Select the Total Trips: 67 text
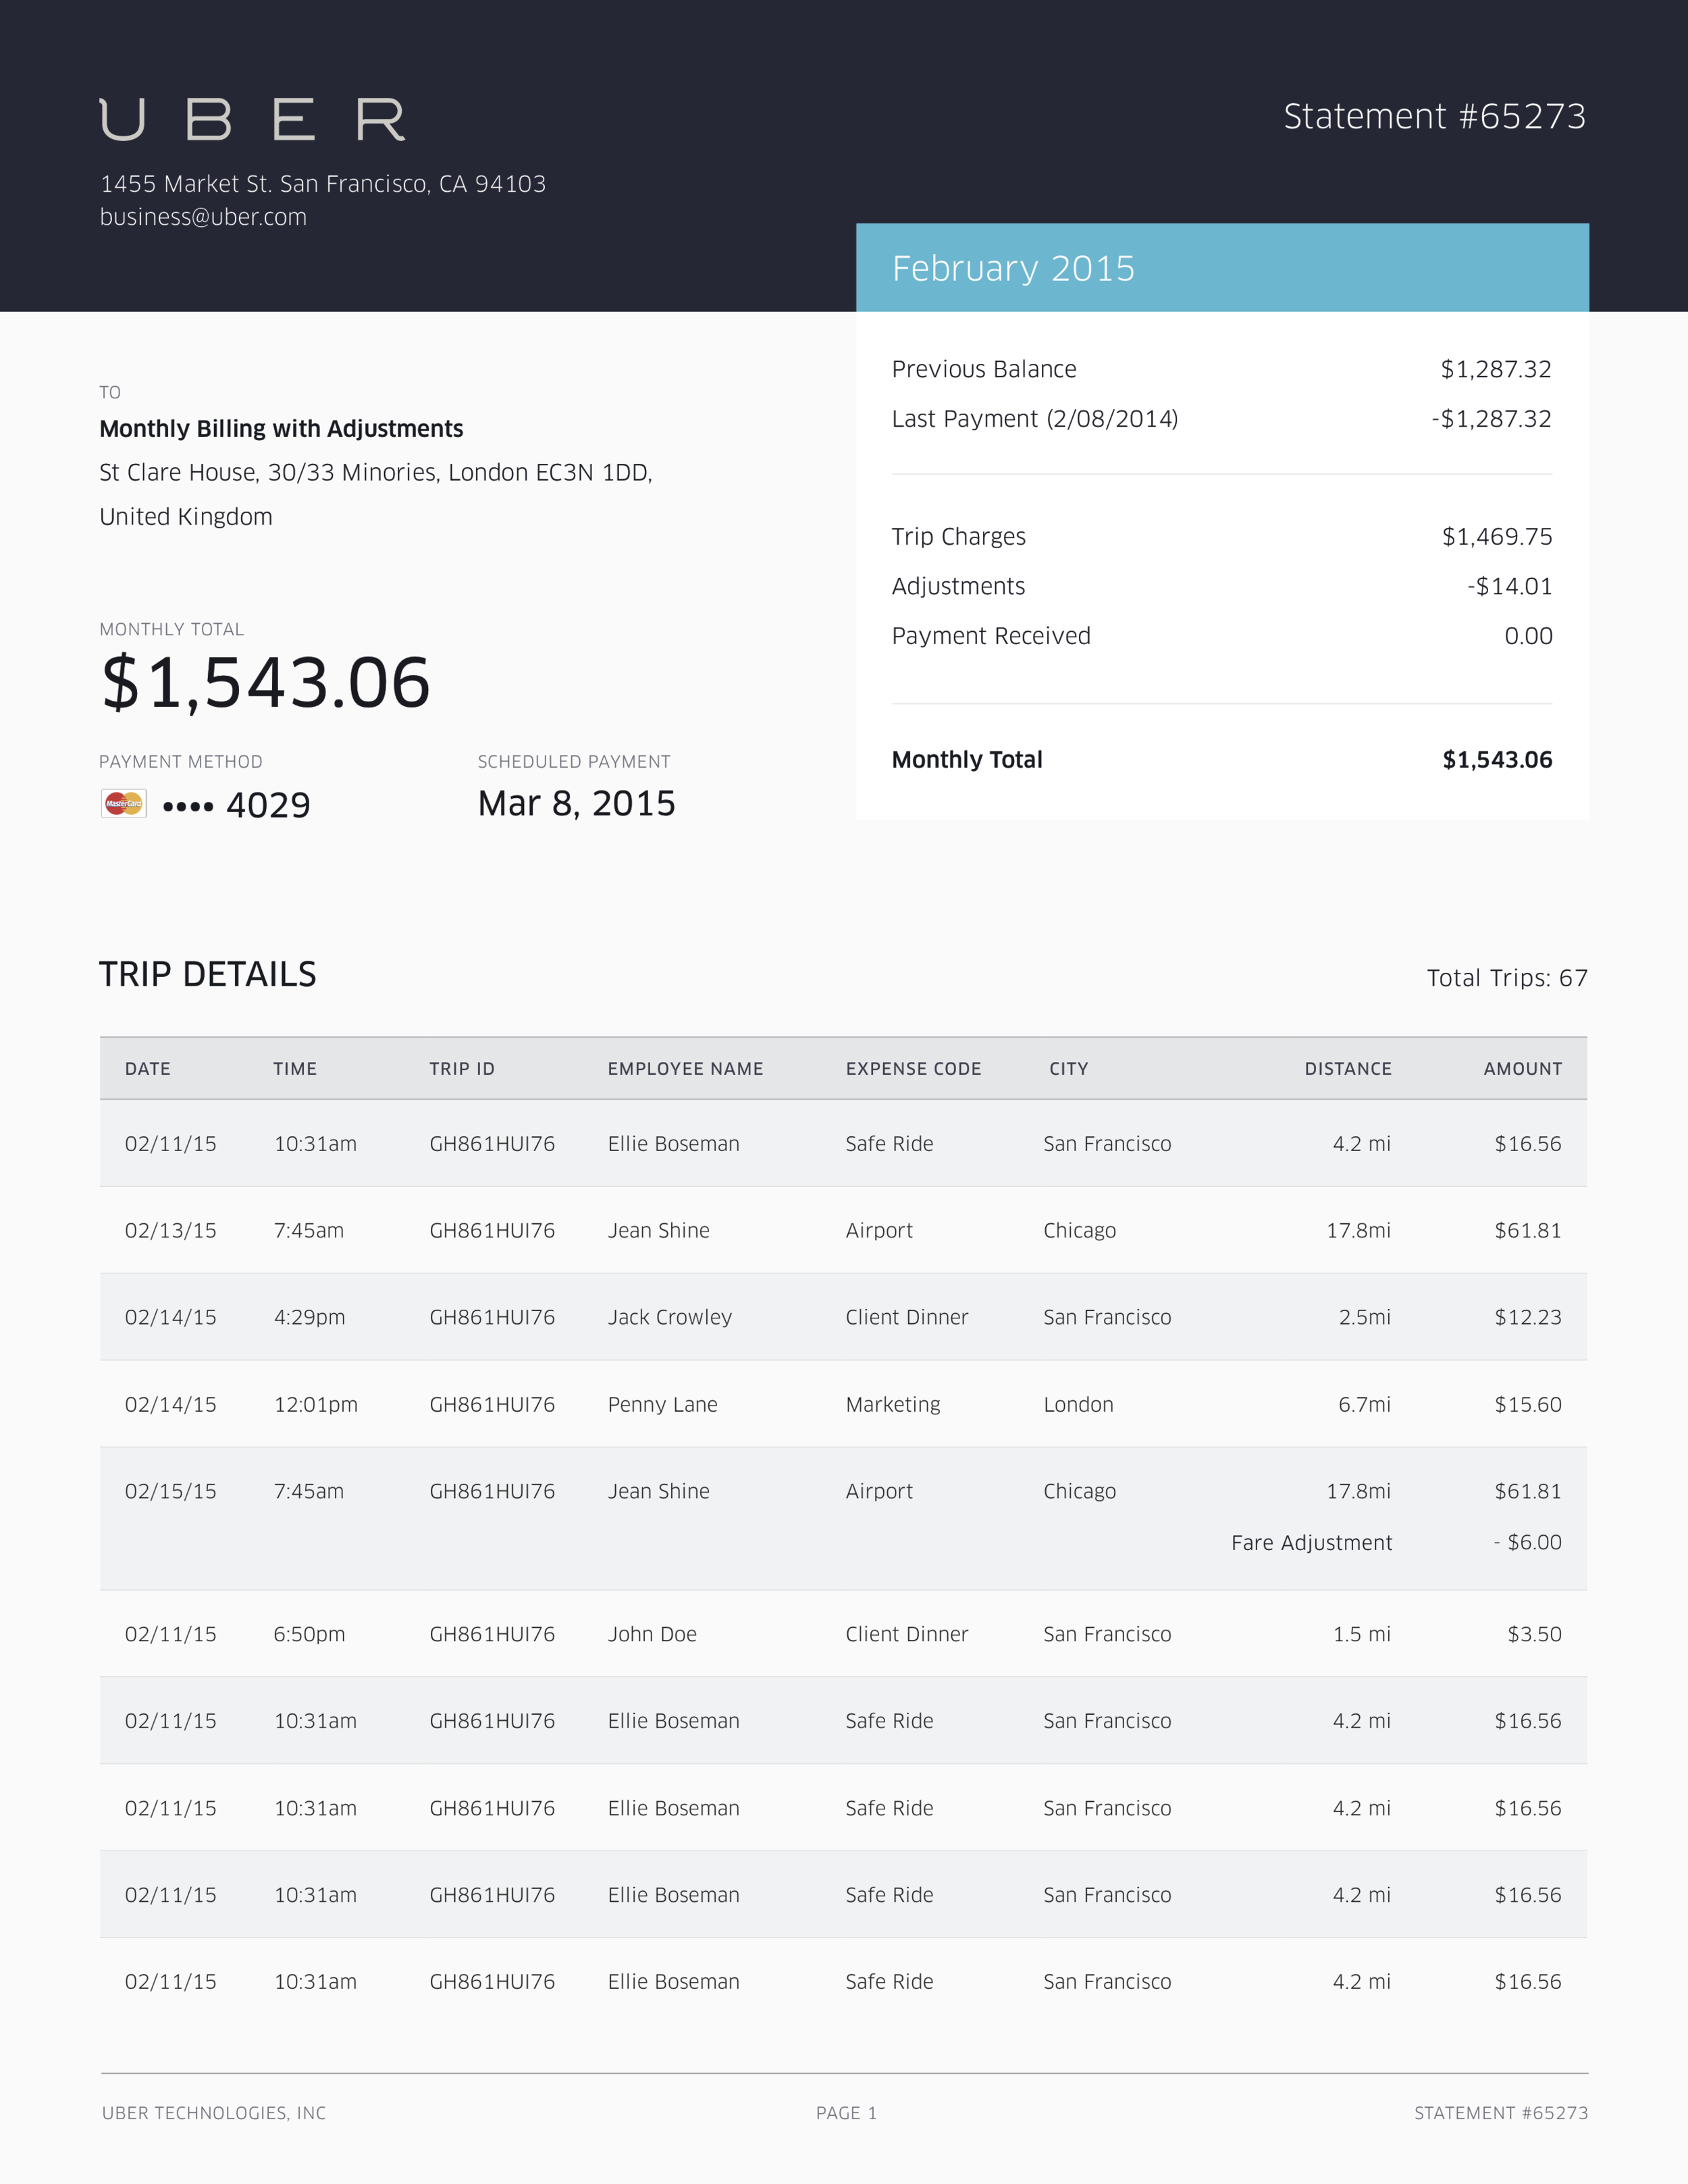 (1507, 978)
